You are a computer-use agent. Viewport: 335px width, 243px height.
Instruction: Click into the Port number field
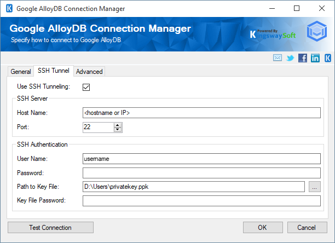99,128
